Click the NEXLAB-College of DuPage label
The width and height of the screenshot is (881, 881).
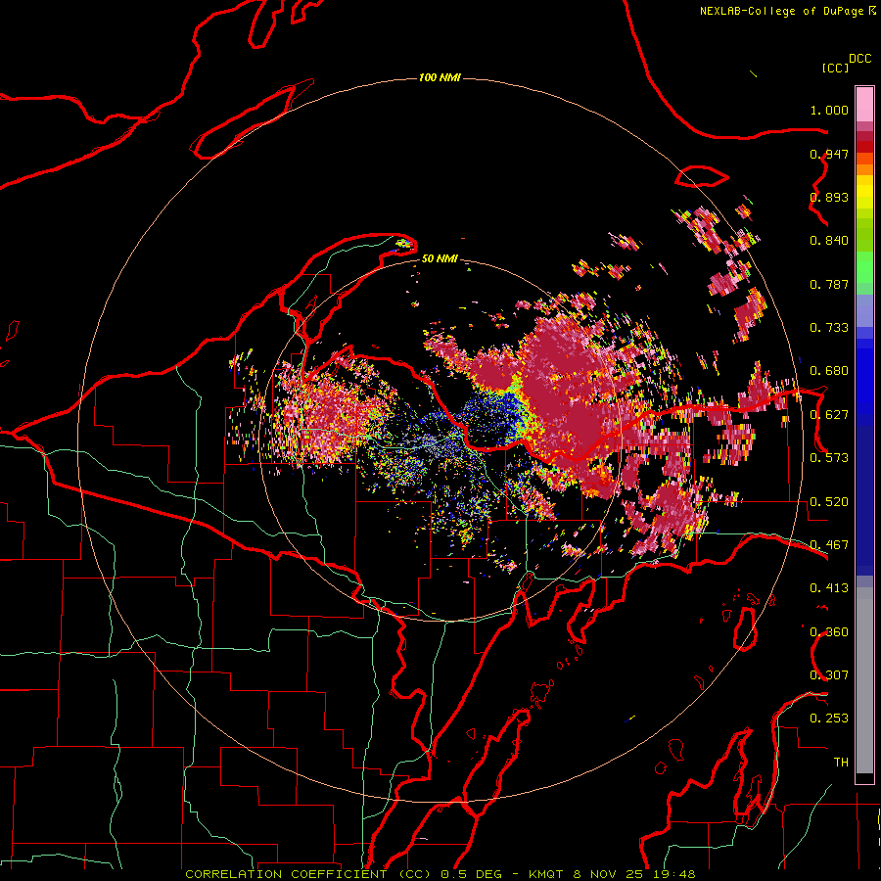[781, 11]
